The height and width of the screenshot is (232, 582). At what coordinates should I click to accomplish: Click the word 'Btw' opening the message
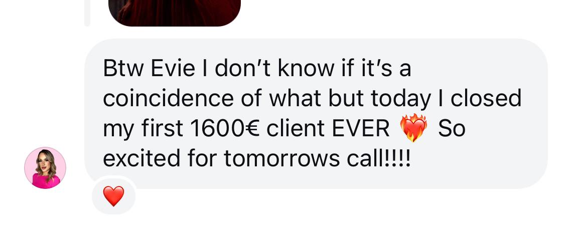tap(123, 69)
